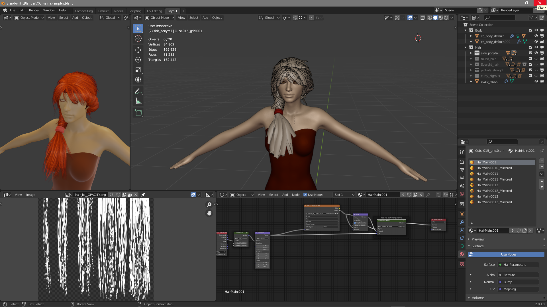The height and width of the screenshot is (307, 547).
Task: Switch viewport to solid shading
Action: point(435,18)
